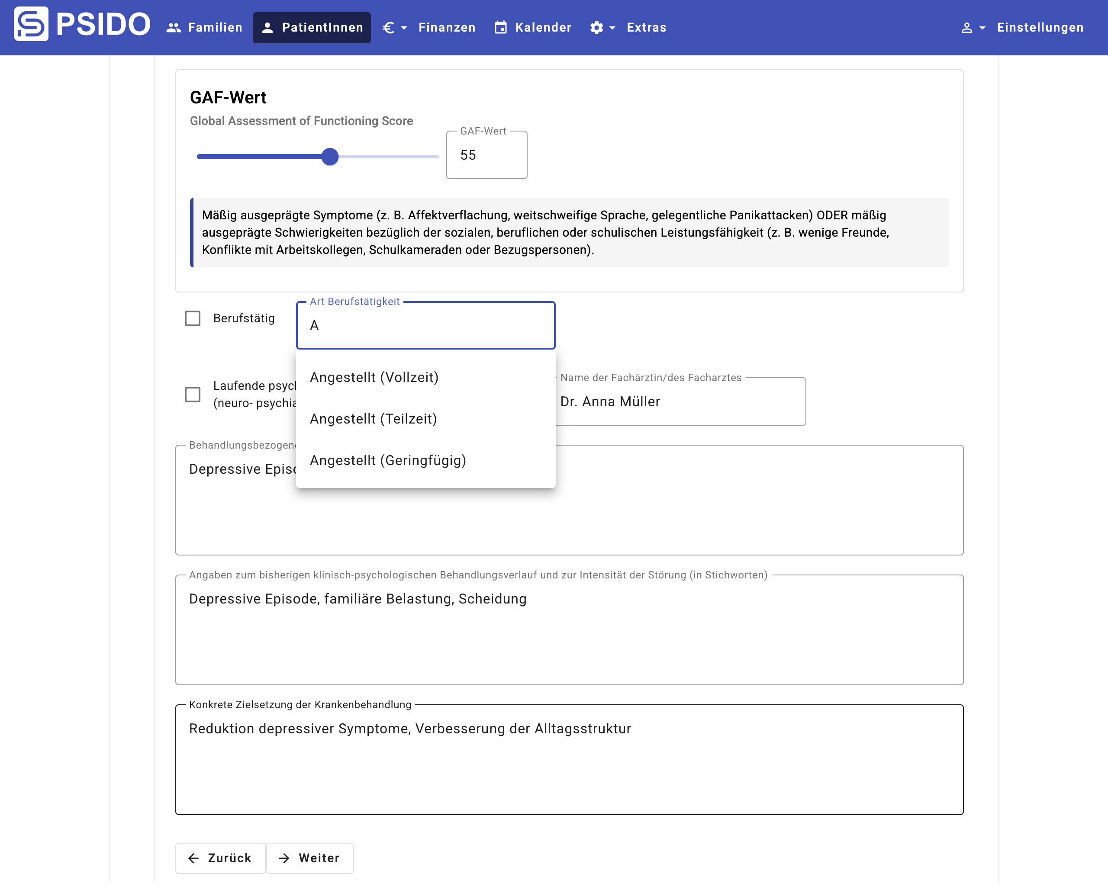The image size is (1108, 886).
Task: Click the GAF-Wert number input
Action: pos(486,155)
